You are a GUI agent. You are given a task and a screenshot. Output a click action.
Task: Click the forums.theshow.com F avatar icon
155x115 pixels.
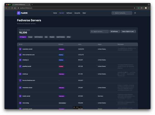pyautogui.click(x=20, y=80)
